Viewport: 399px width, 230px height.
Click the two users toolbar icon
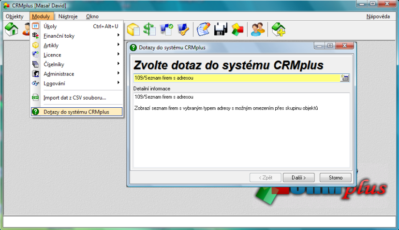click(257, 29)
